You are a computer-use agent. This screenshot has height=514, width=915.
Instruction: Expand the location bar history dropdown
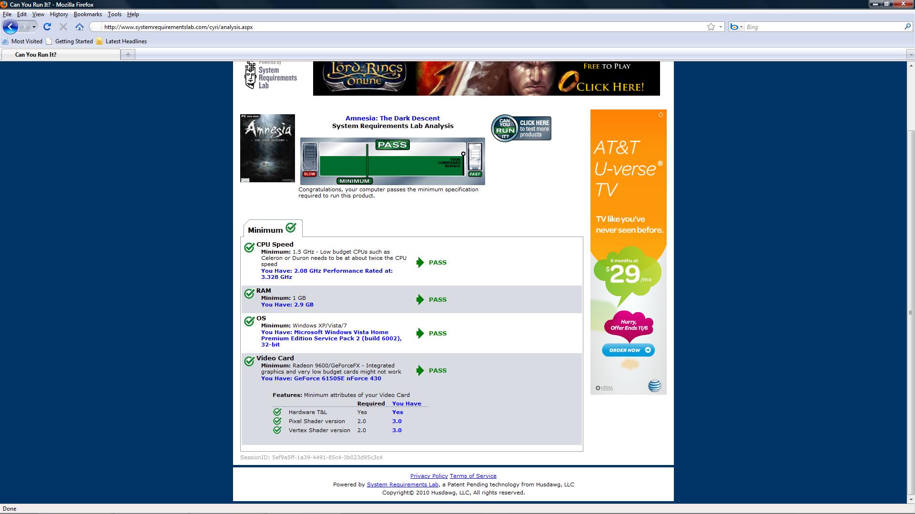721,27
